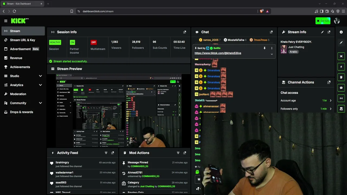
Task: Expand the pinned message with the chevron
Action: pos(272,54)
